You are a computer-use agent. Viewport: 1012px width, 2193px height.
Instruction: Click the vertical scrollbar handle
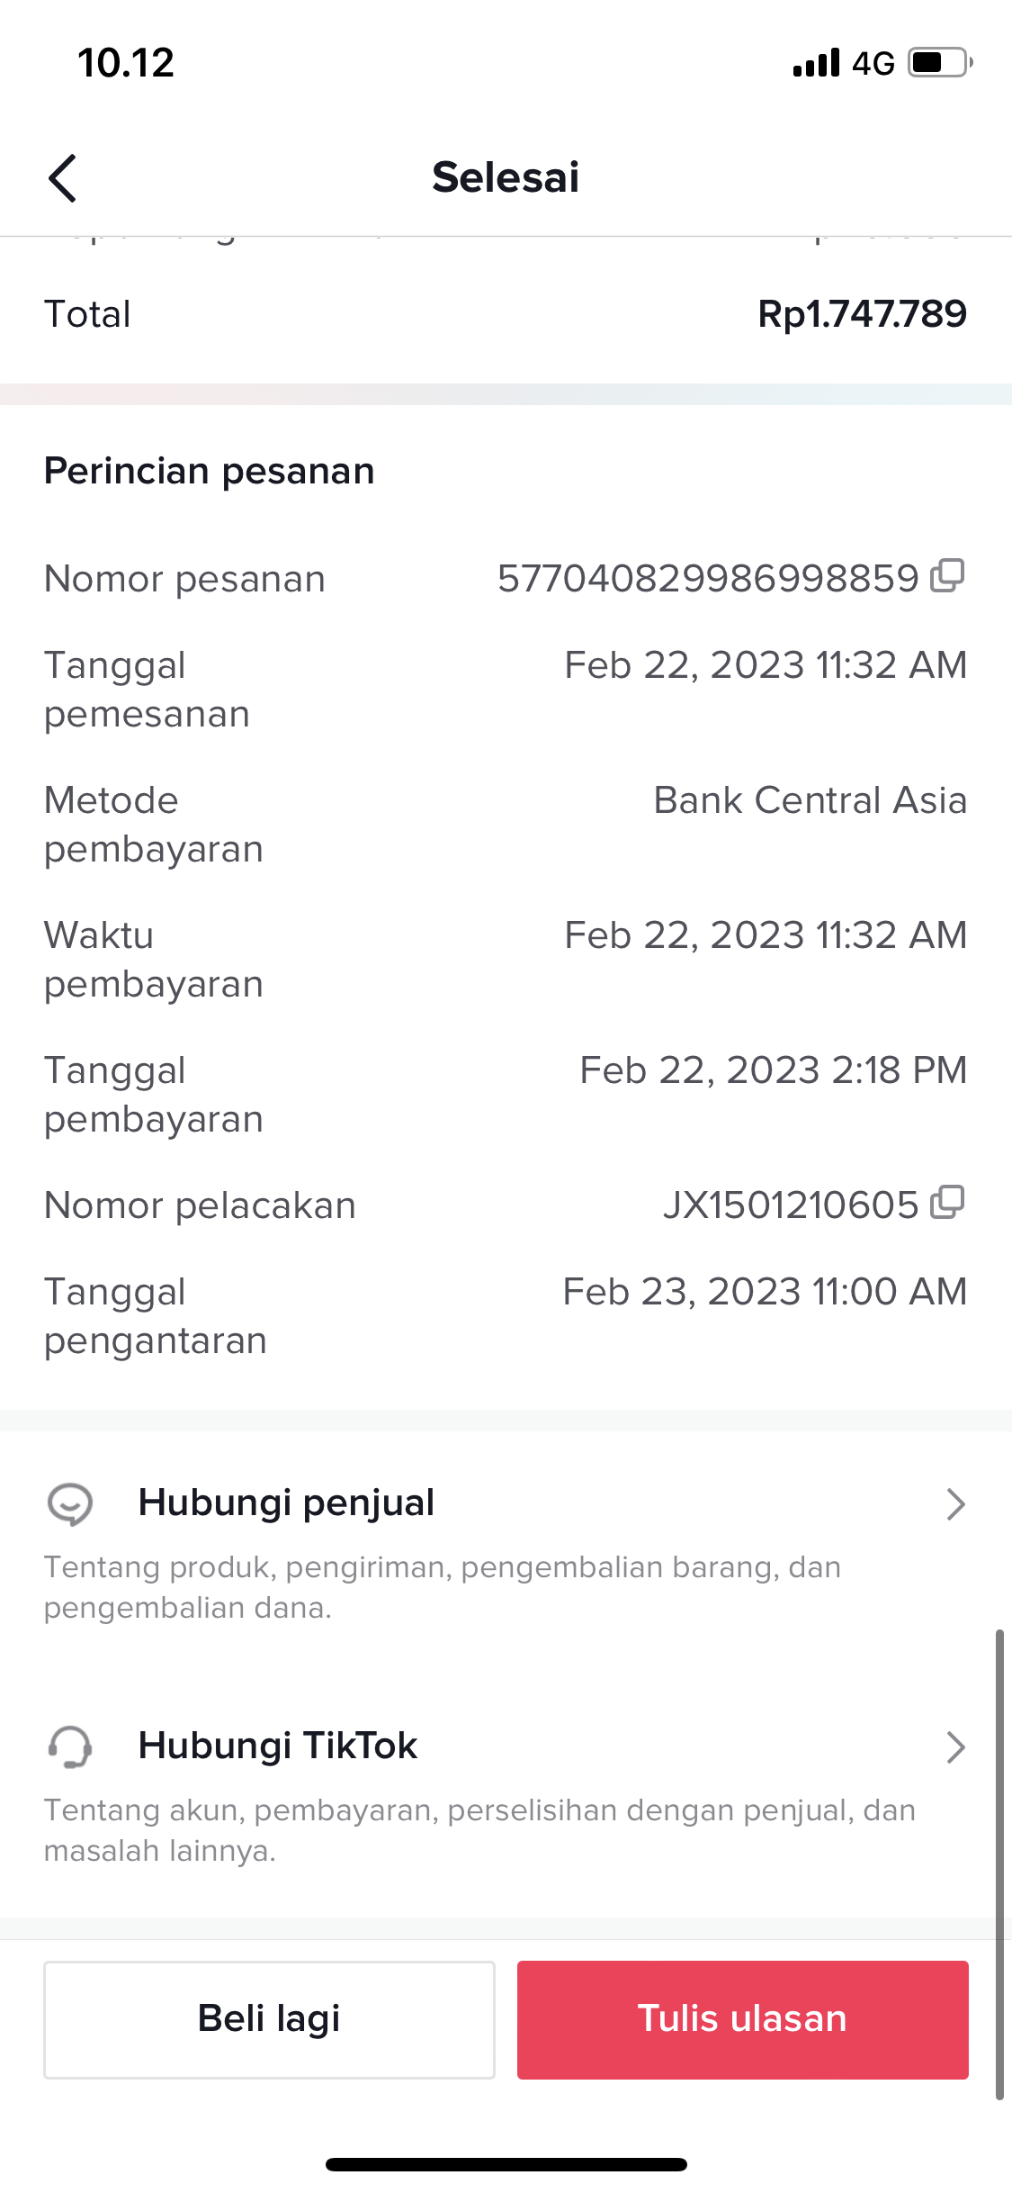[x=999, y=1864]
